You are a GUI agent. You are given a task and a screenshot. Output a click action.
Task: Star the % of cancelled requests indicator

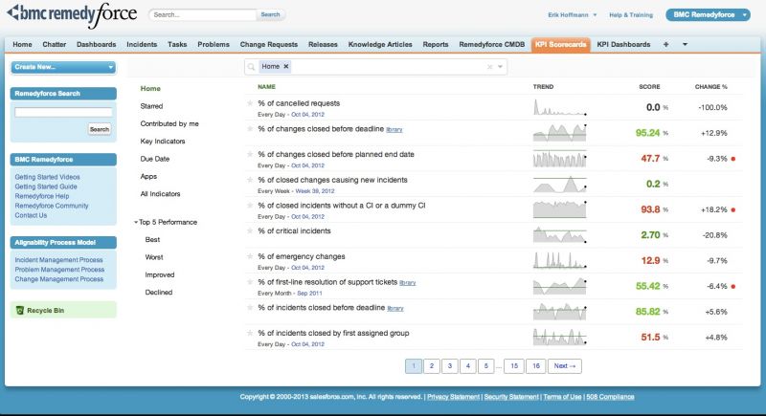(250, 103)
